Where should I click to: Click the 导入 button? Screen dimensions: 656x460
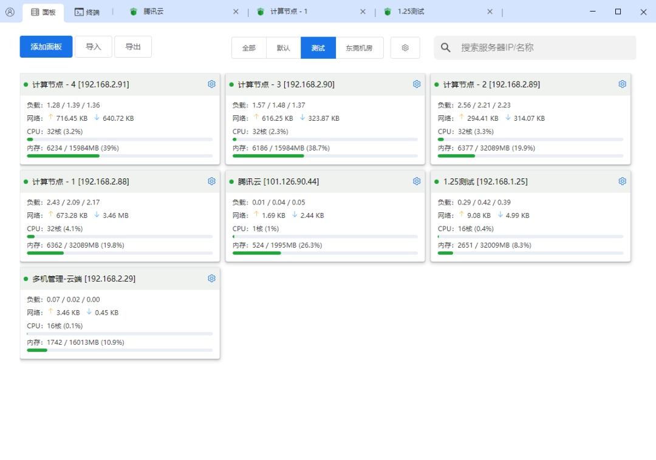94,46
